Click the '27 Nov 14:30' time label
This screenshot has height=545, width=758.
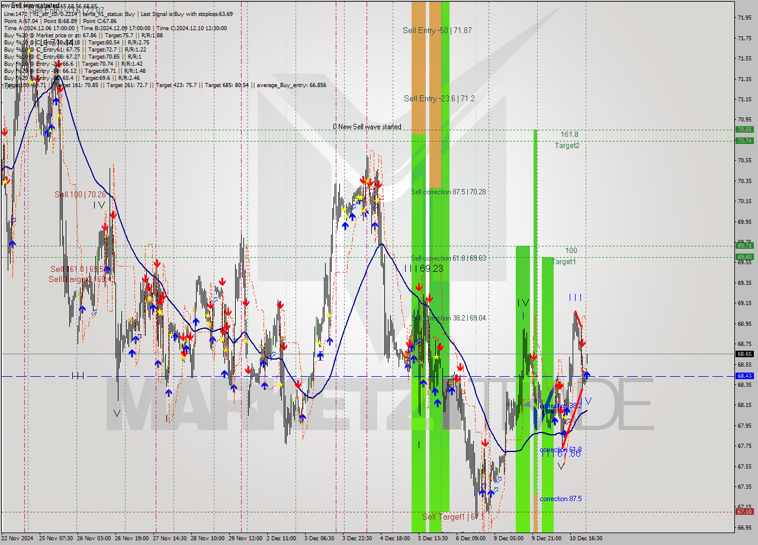click(171, 538)
